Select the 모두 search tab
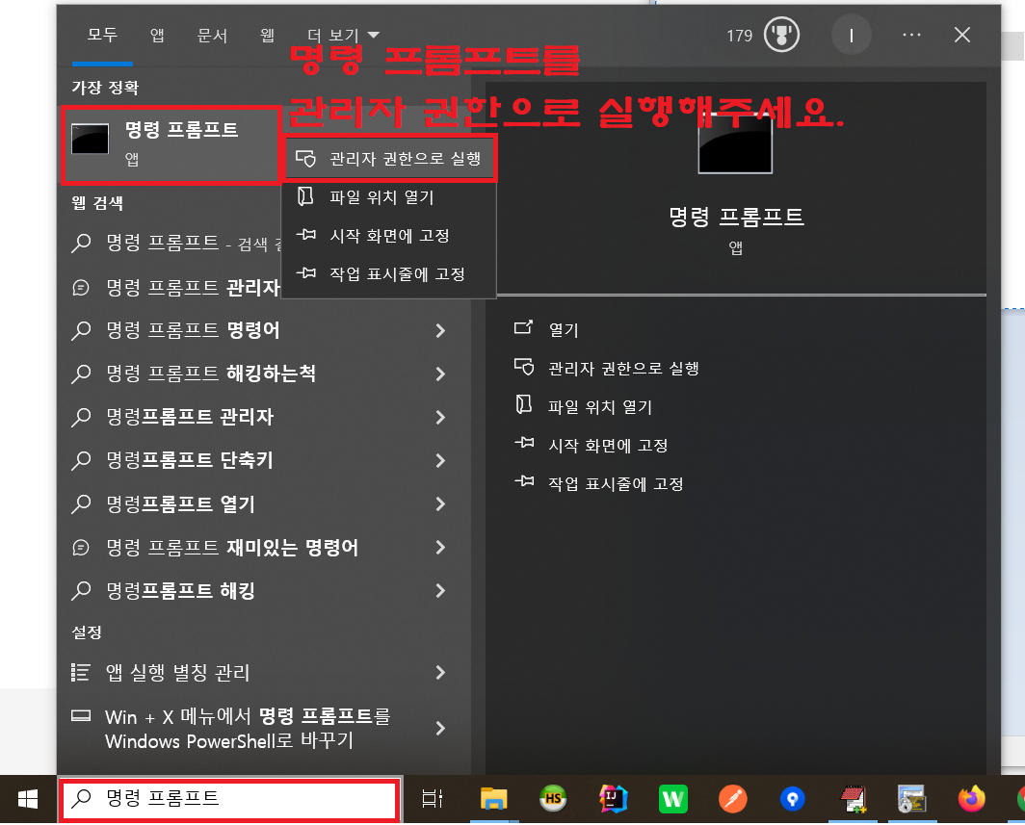Screen dimensions: 1025x825 (103, 35)
